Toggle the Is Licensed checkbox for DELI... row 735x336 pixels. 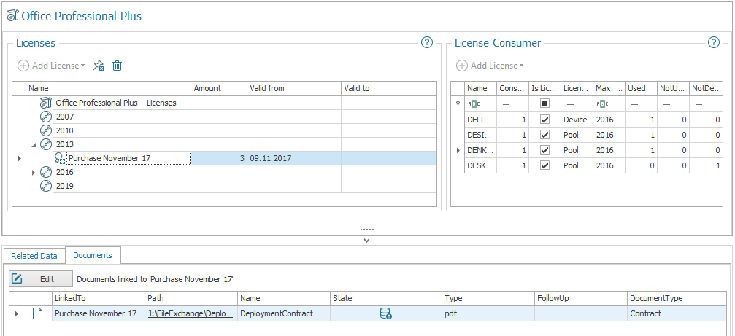(x=544, y=120)
